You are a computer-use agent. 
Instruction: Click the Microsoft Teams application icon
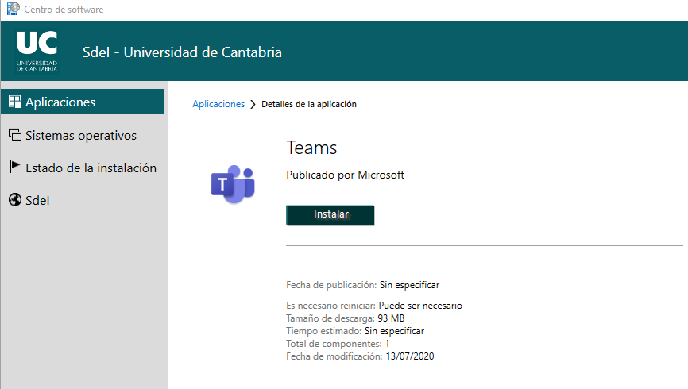point(233,184)
